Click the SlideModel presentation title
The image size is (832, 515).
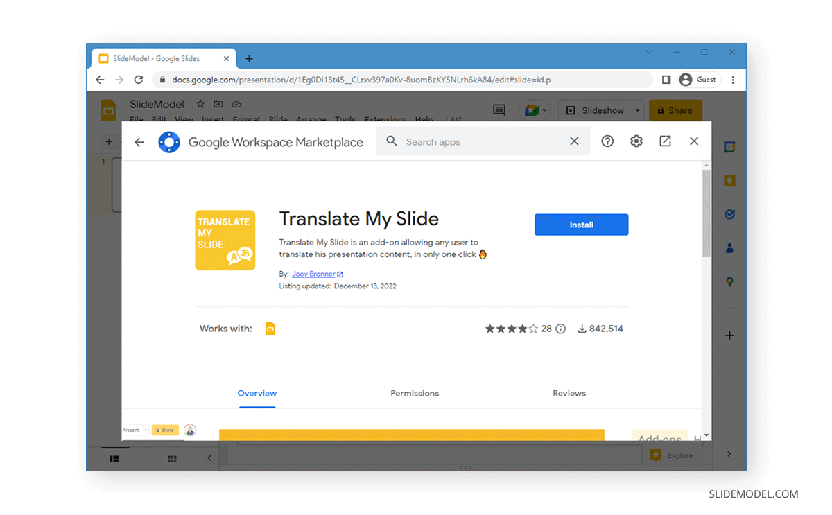point(157,104)
